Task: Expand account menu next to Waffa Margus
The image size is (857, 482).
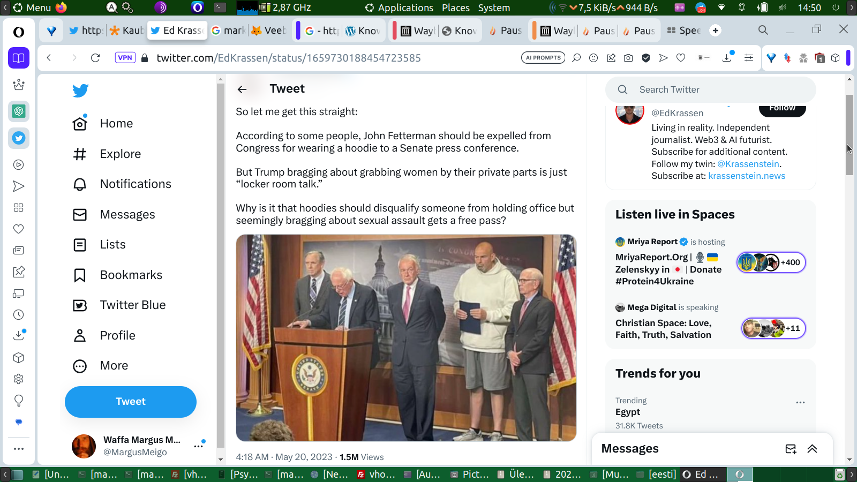Action: (198, 446)
